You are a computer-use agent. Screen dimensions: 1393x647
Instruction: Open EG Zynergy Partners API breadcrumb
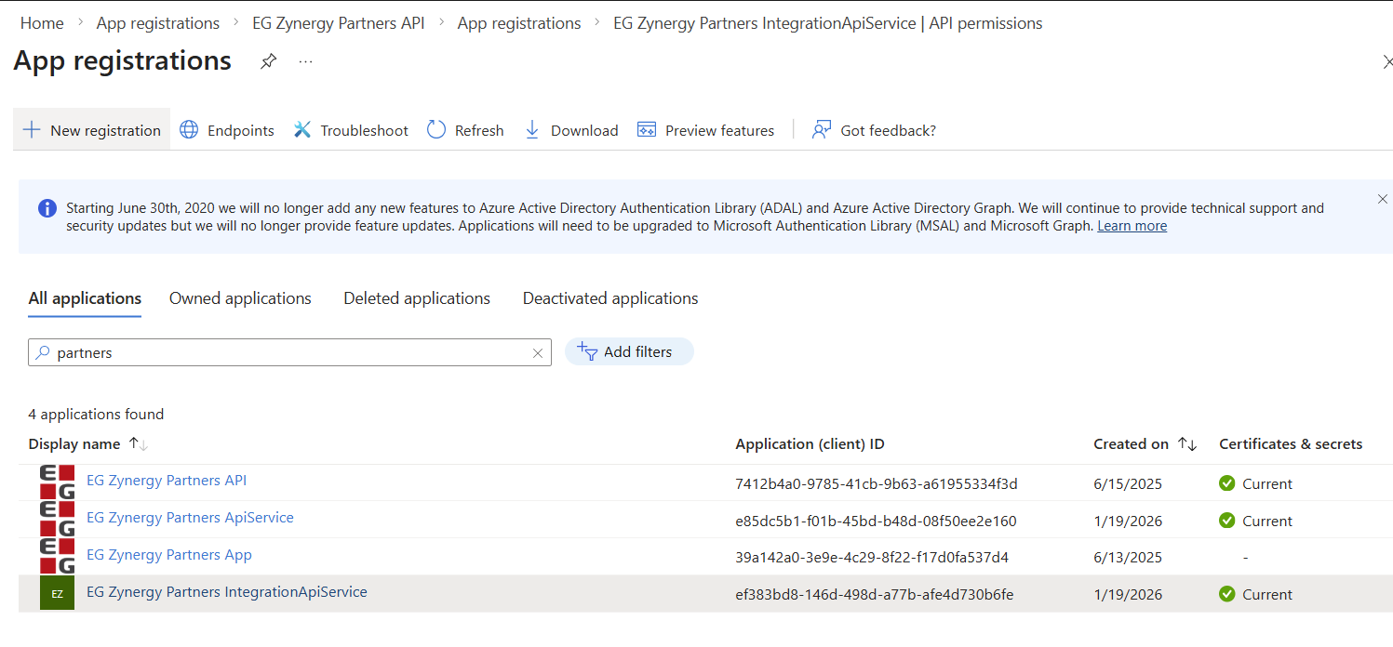pos(339,23)
